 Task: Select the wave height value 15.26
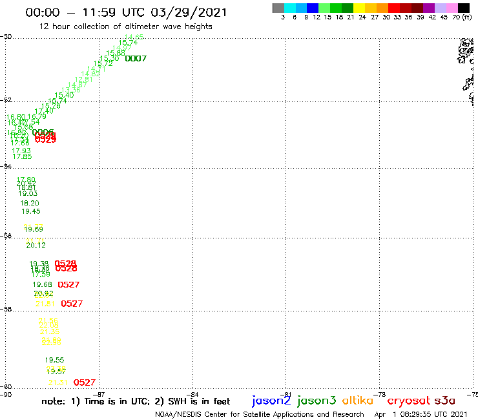coord(50,106)
